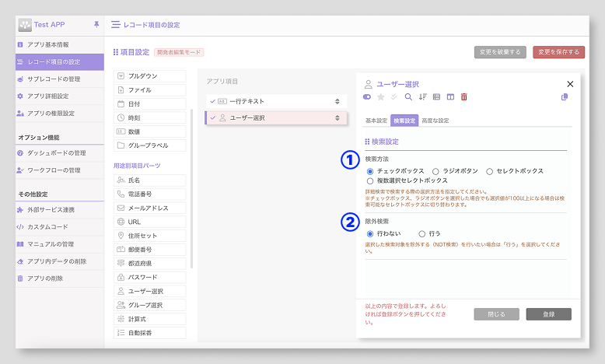Select the 複数選択セレクトボックス radio option

click(370, 180)
